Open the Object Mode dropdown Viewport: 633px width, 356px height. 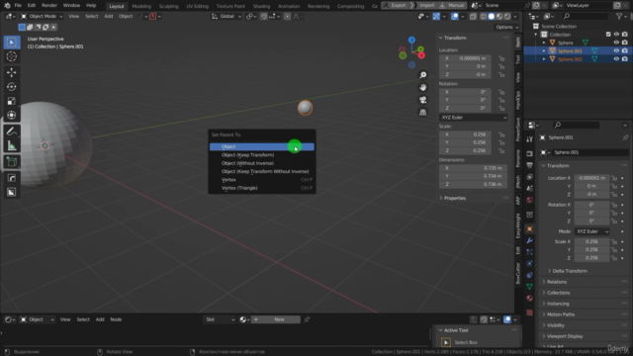42,16
